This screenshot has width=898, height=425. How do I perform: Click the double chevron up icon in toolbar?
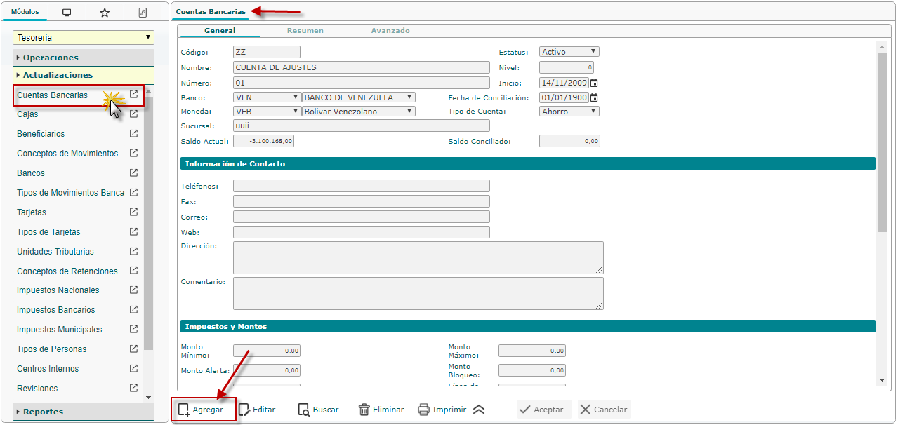[479, 410]
